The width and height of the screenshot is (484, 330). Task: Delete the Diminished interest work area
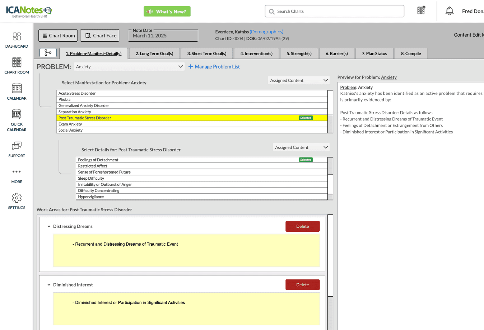tap(302, 285)
